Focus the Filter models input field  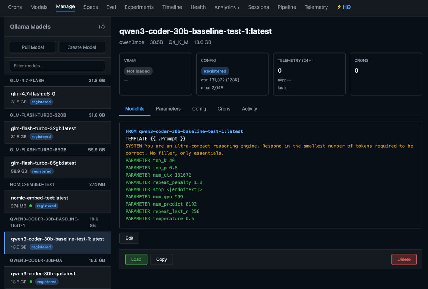point(57,66)
